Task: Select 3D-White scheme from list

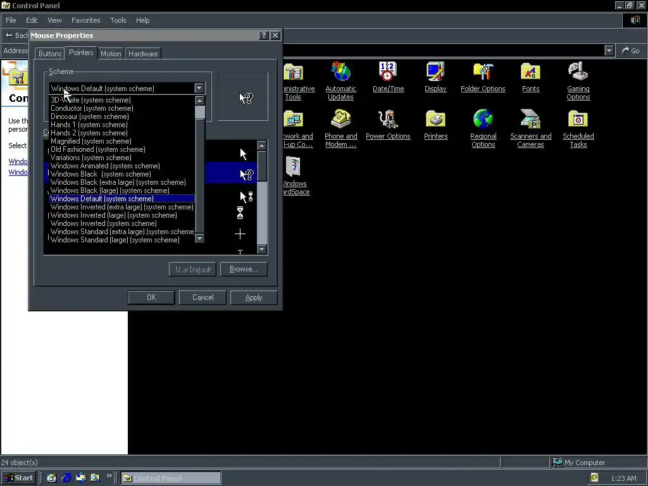Action: pyautogui.click(x=122, y=100)
